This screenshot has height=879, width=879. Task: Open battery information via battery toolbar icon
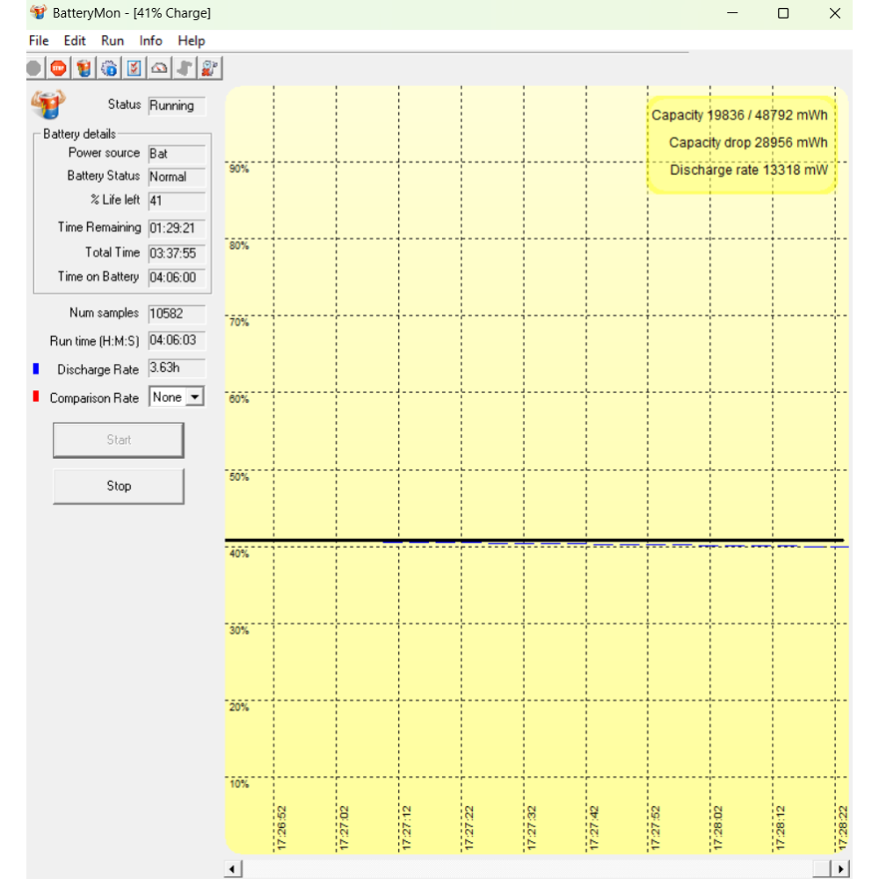coord(84,68)
